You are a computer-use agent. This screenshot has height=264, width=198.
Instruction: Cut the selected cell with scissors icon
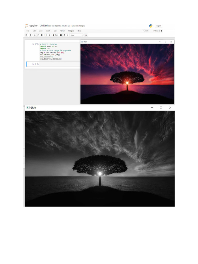[x=35, y=35]
